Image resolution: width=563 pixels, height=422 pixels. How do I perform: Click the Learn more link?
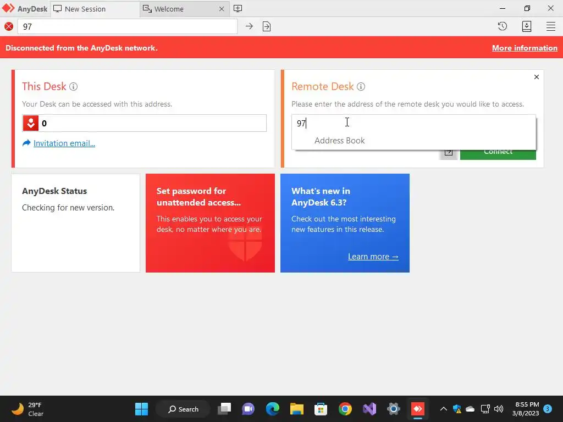[373, 257]
